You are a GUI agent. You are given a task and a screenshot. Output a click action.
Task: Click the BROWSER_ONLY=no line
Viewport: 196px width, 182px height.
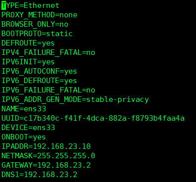click(35, 24)
